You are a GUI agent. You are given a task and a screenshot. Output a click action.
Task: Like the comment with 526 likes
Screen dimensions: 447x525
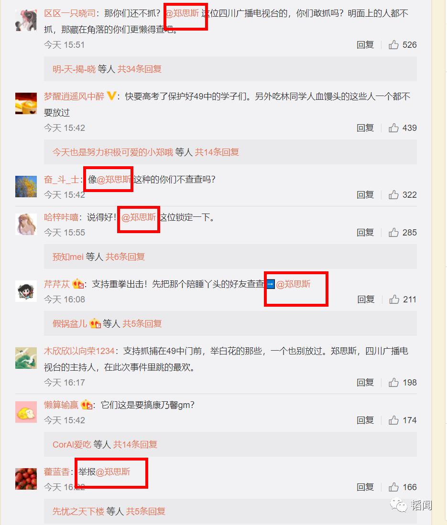coord(393,45)
